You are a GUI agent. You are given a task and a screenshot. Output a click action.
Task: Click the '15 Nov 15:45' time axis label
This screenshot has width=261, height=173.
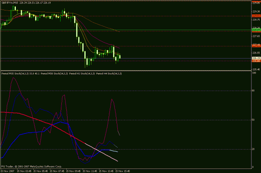click(x=123, y=171)
